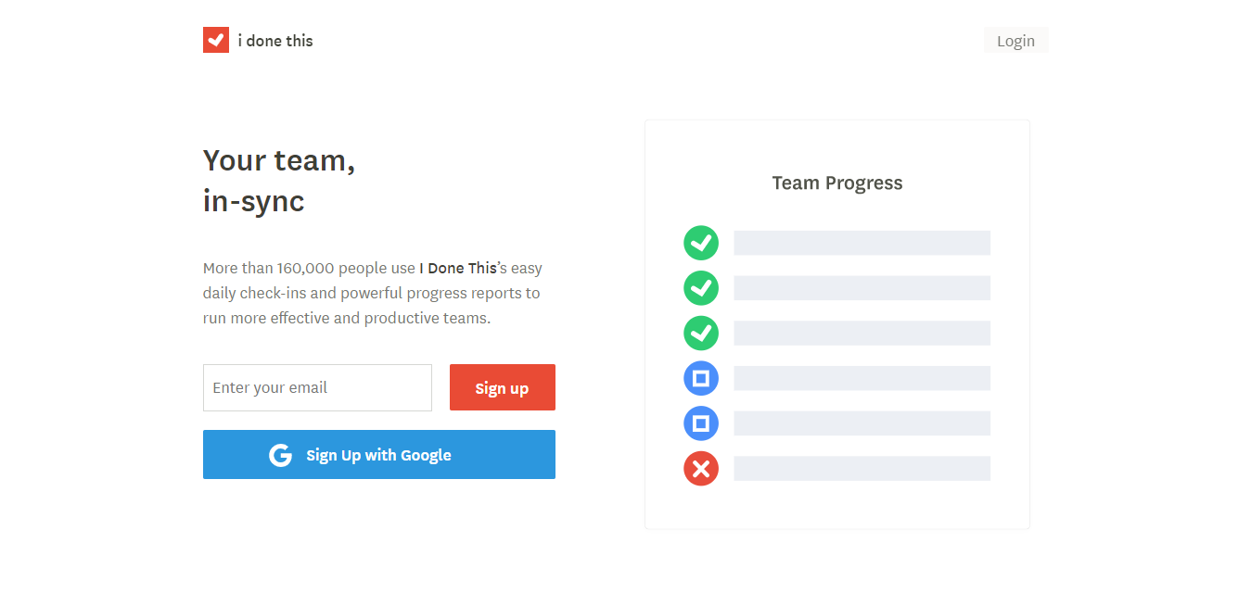This screenshot has height=593, width=1251.
Task: Click the lower blue square status icon
Action: pyautogui.click(x=701, y=423)
